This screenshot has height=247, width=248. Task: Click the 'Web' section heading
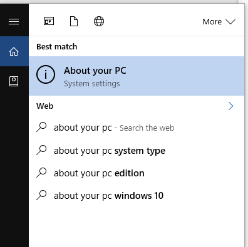pyautogui.click(x=44, y=106)
